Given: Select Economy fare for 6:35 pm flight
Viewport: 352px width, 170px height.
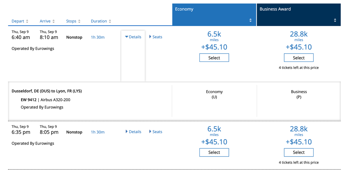Looking at the screenshot, I should tap(214, 152).
